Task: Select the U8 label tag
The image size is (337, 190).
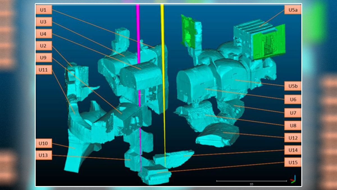Action: pos(293,125)
